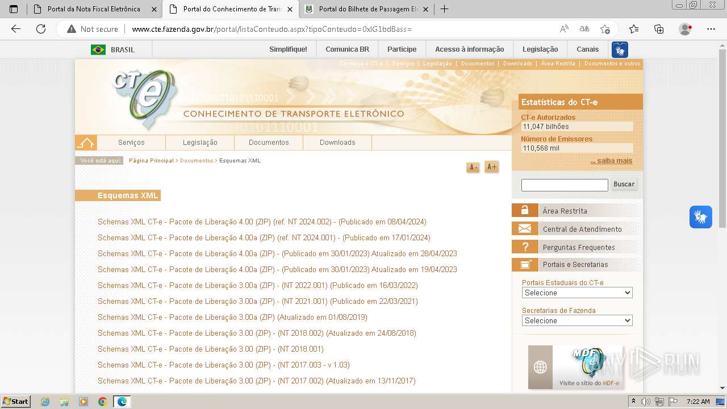
Task: Click the address bar URL
Action: [271, 29]
